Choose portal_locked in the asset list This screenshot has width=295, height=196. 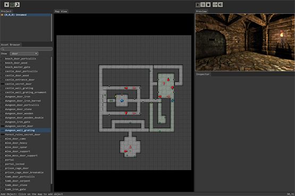click(x=14, y=164)
